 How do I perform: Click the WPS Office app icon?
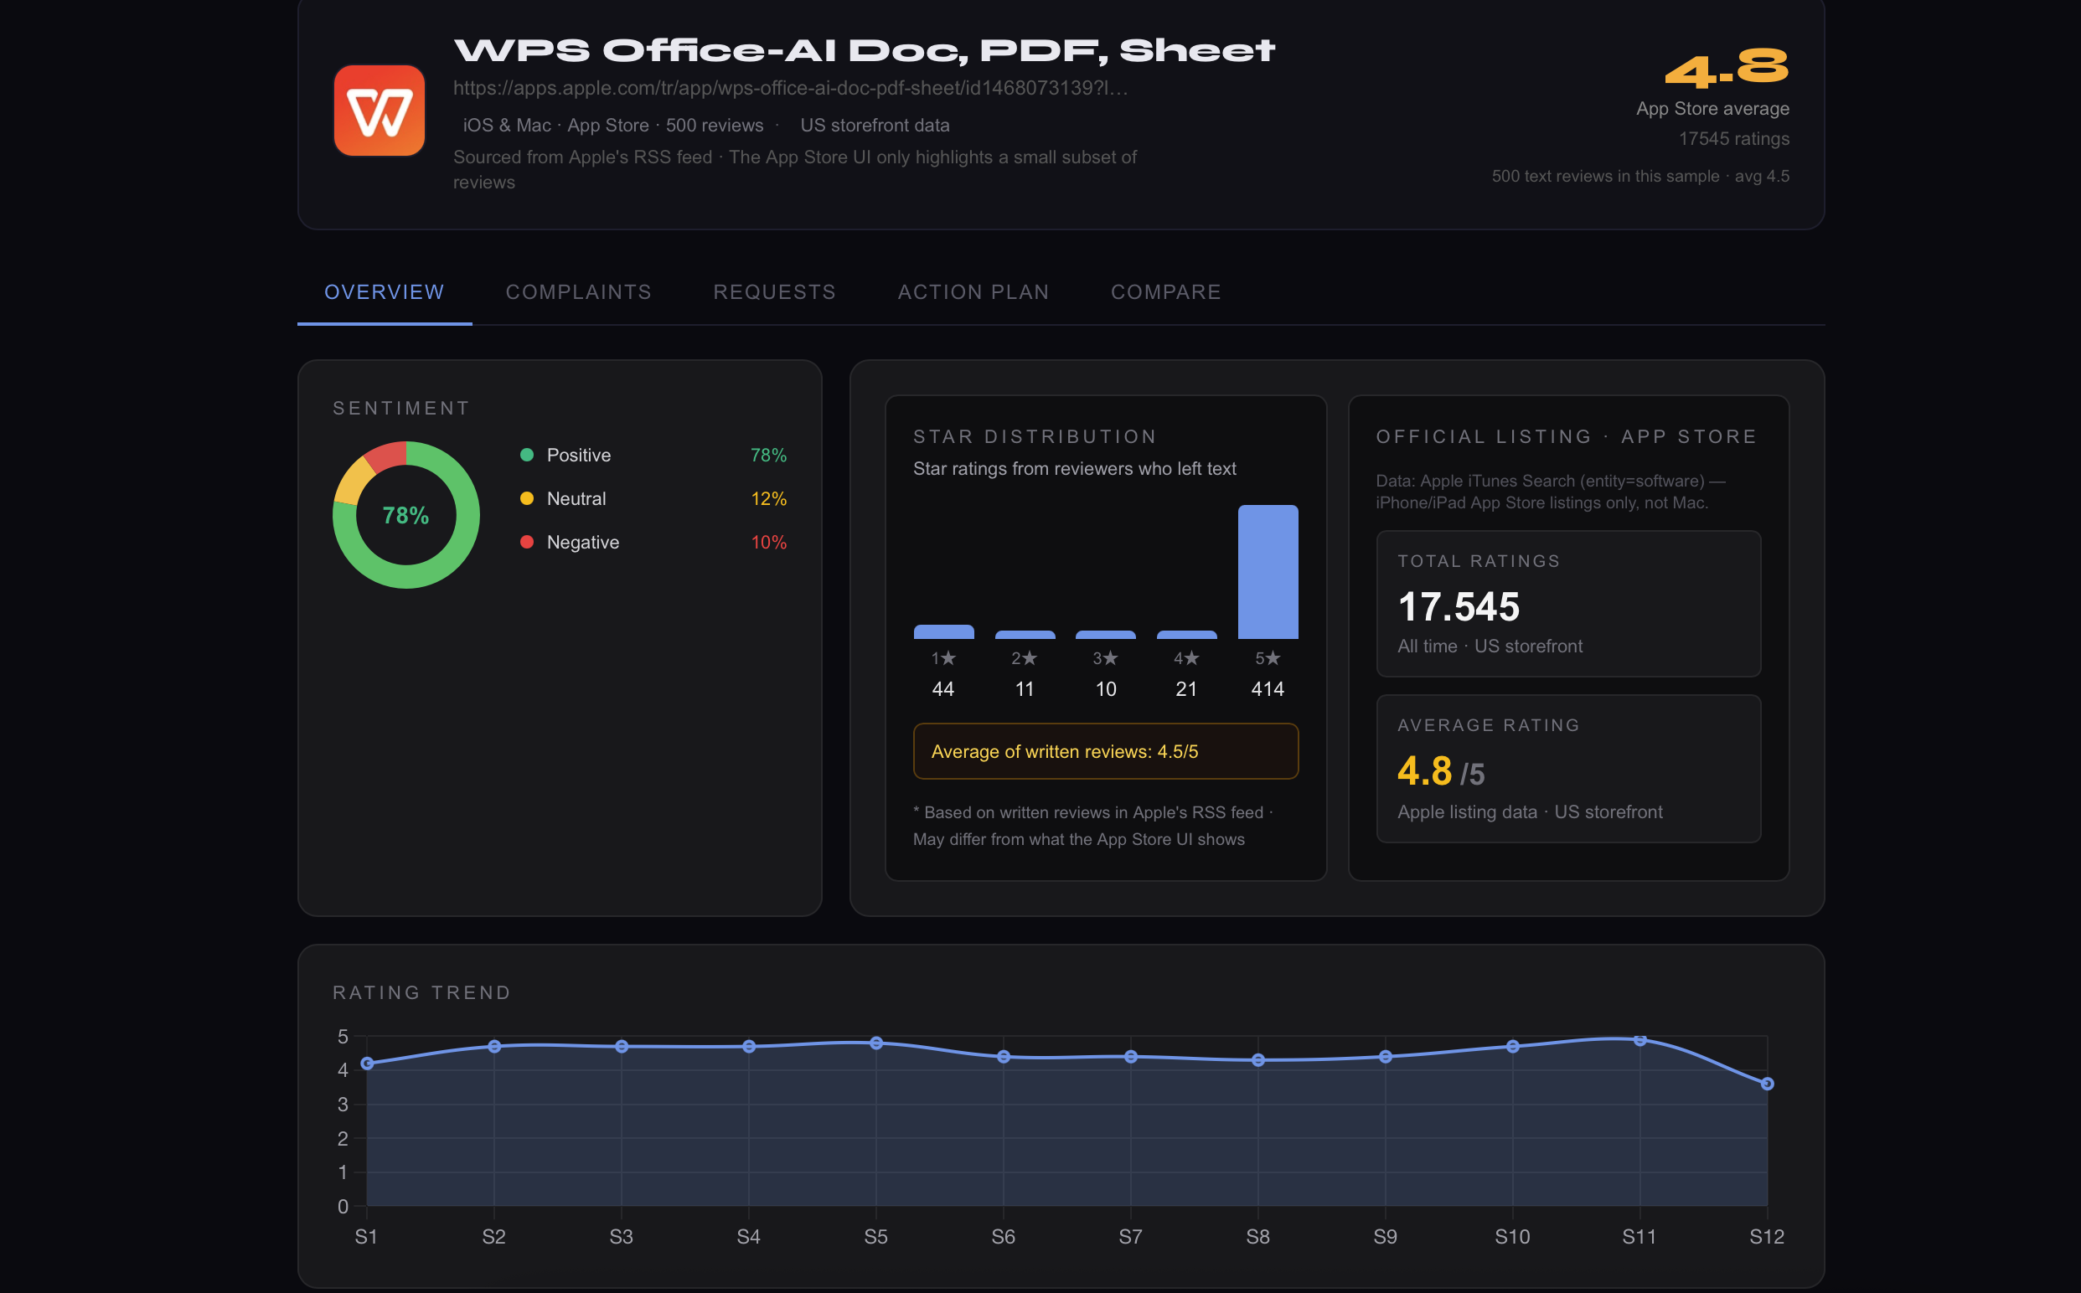[379, 111]
